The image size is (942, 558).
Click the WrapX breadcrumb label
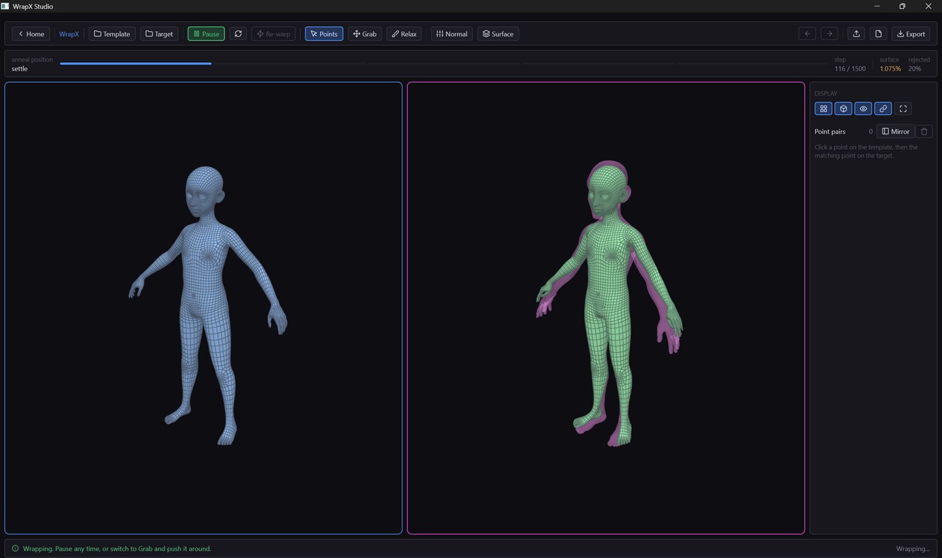69,34
